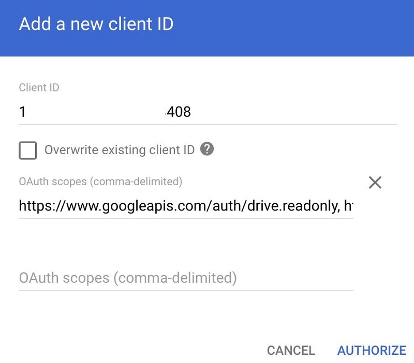Click the blue dialog header bar

(x=207, y=28)
